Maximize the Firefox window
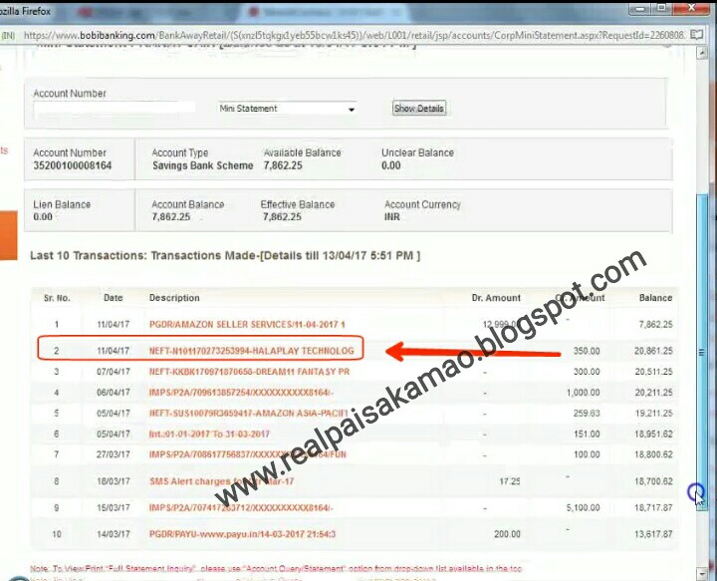The image size is (717, 581). (661, 9)
